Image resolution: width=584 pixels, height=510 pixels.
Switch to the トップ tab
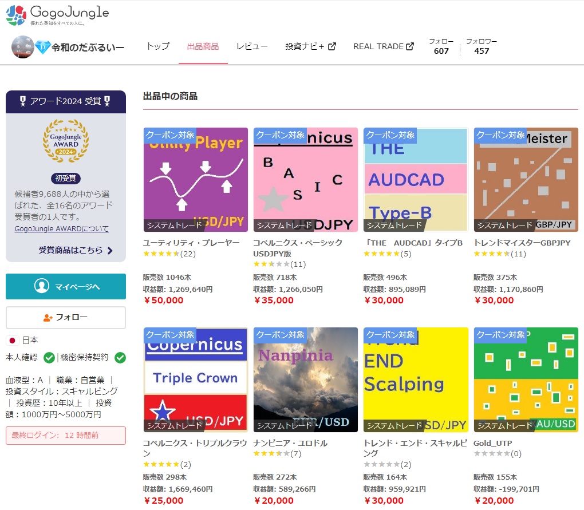(x=158, y=46)
